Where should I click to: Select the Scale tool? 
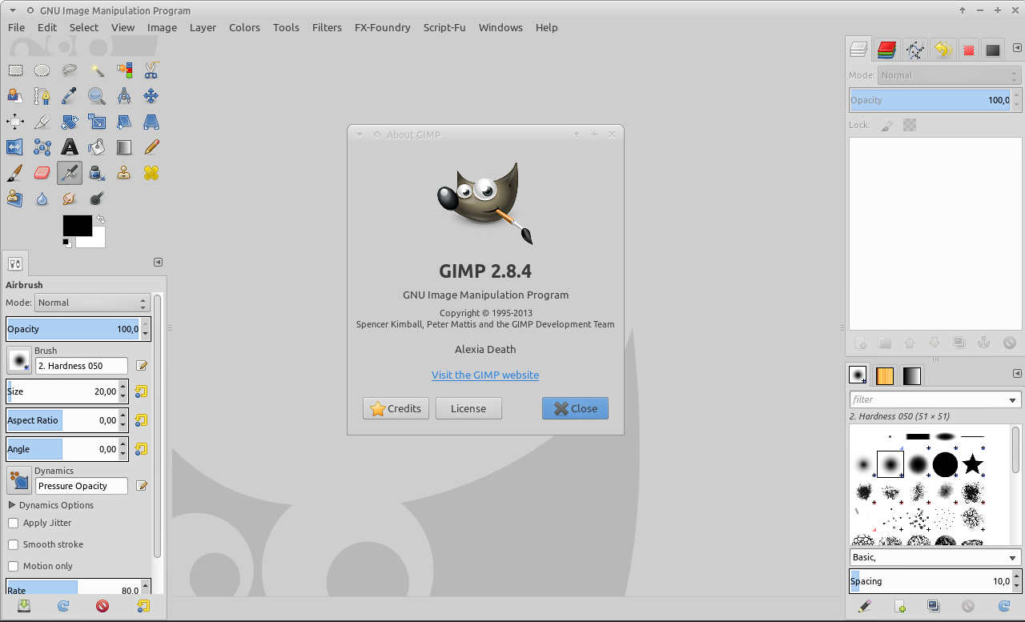tap(97, 122)
